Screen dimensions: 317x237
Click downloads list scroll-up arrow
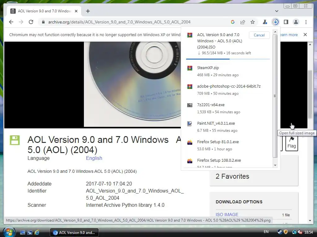tap(275, 32)
